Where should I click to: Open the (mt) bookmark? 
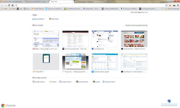click(19, 9)
